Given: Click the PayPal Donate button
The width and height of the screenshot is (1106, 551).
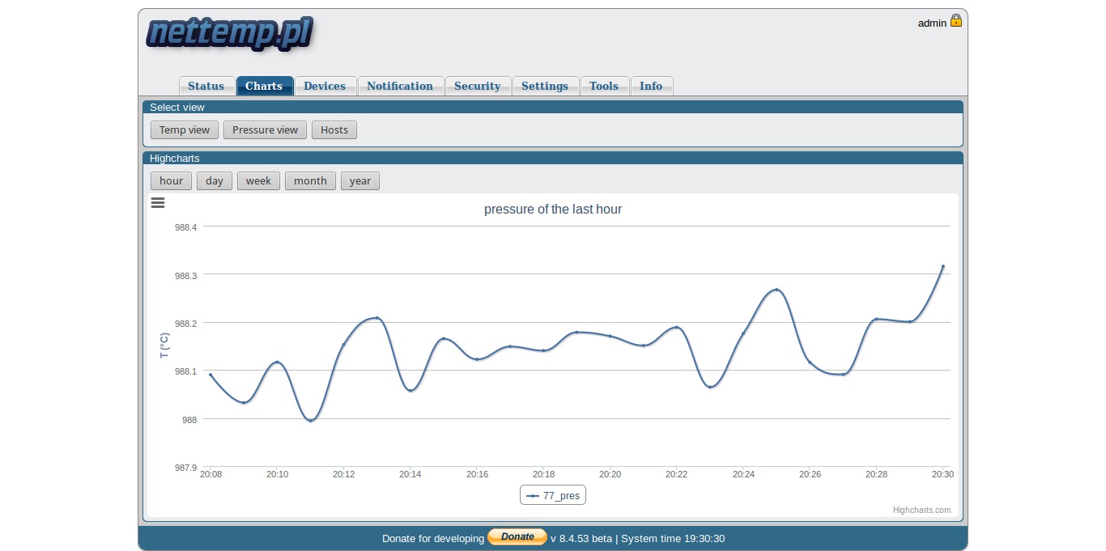Looking at the screenshot, I should pyautogui.click(x=517, y=537).
